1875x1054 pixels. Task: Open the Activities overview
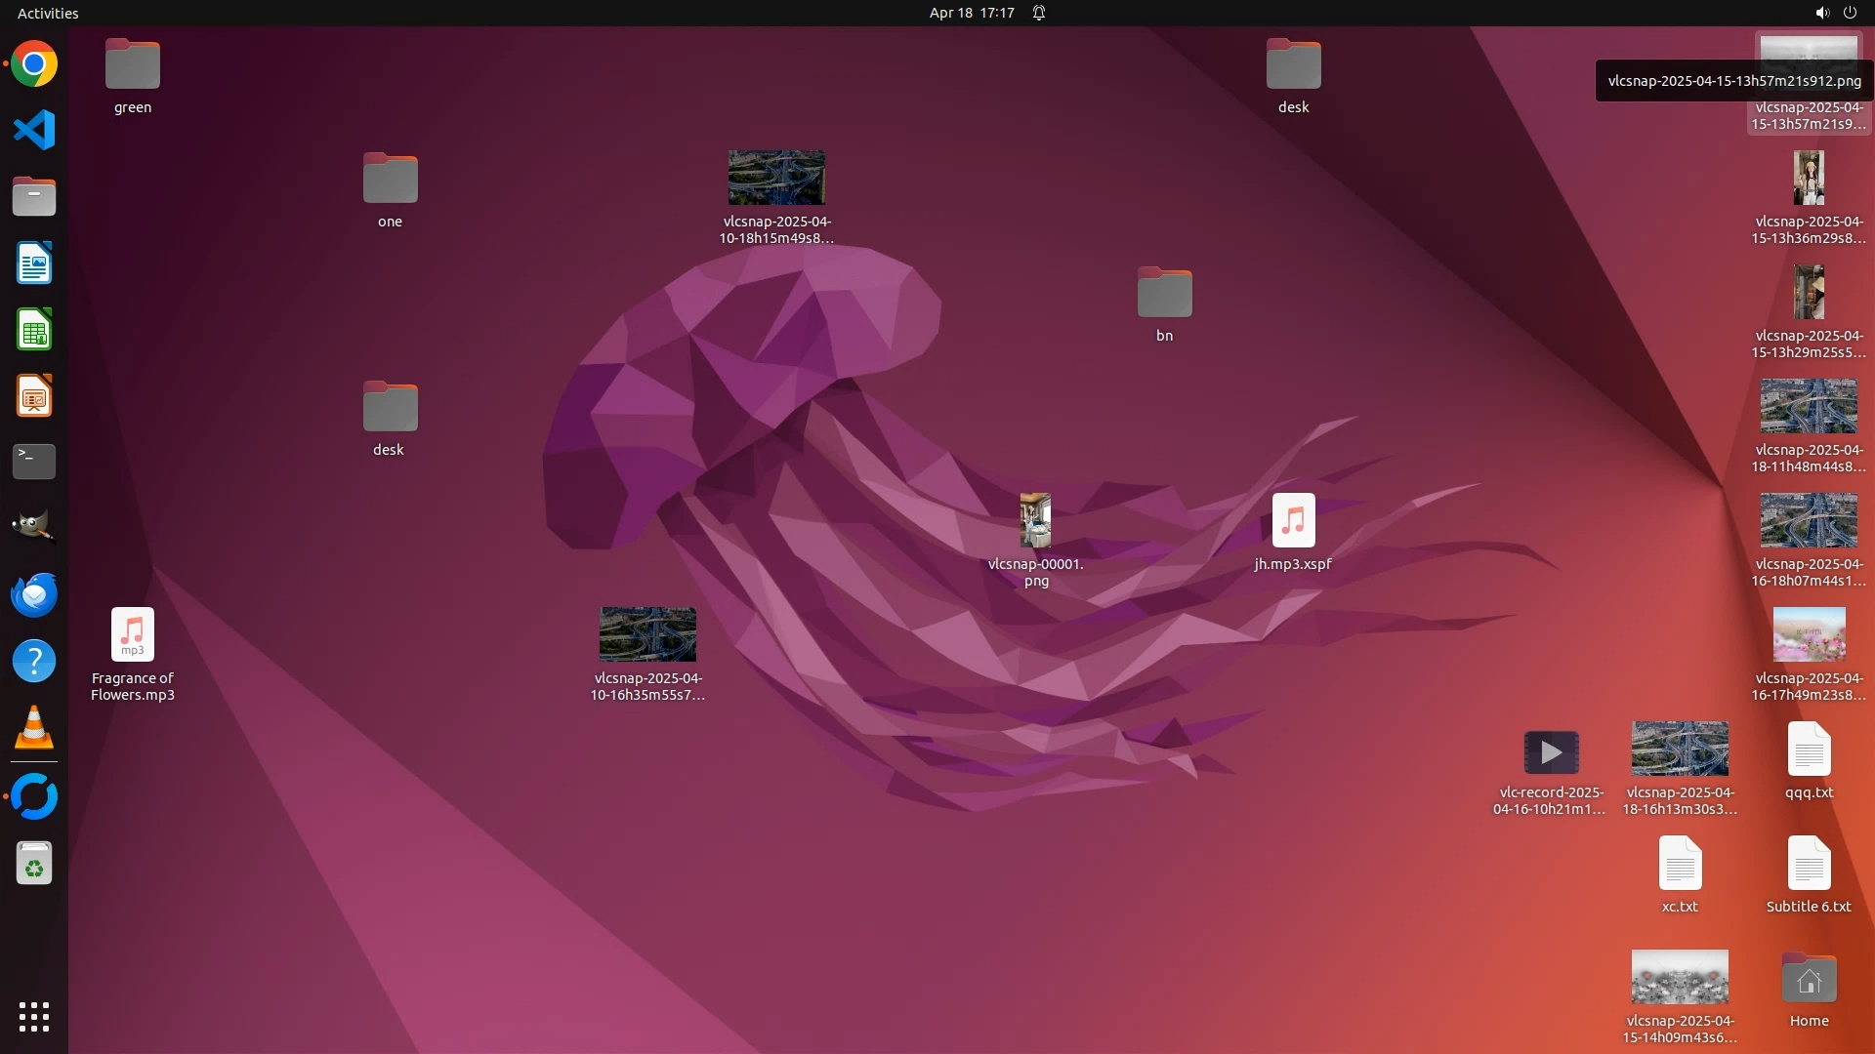point(48,13)
